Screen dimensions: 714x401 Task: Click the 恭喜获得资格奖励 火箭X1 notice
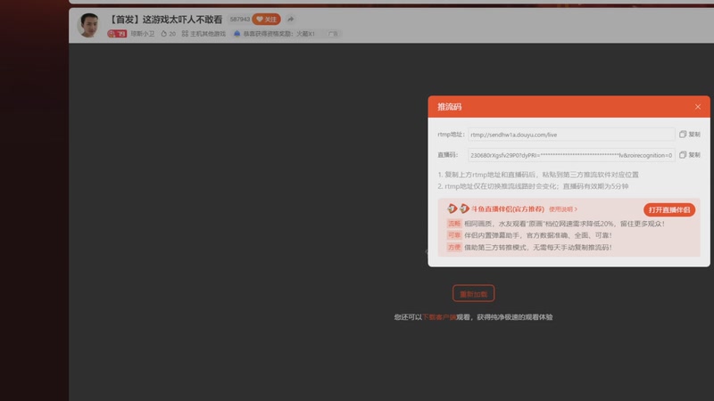point(278,34)
